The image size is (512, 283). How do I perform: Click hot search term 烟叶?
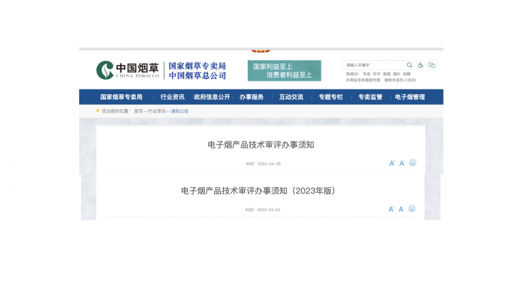click(397, 75)
